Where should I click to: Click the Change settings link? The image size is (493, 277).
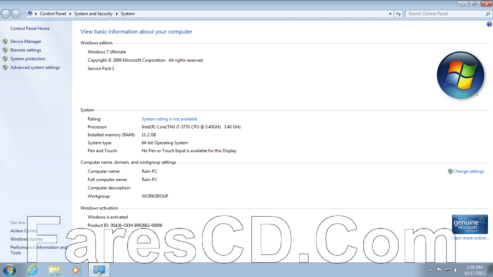tap(468, 171)
